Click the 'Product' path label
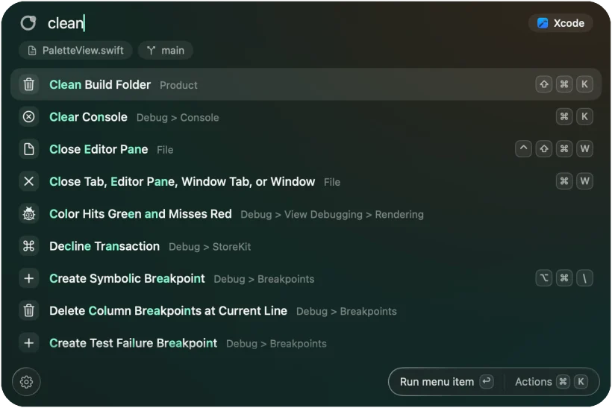 (x=179, y=85)
